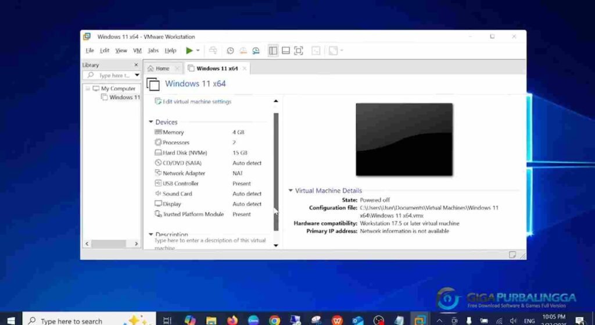Open the File menu
The width and height of the screenshot is (595, 325).
point(89,51)
